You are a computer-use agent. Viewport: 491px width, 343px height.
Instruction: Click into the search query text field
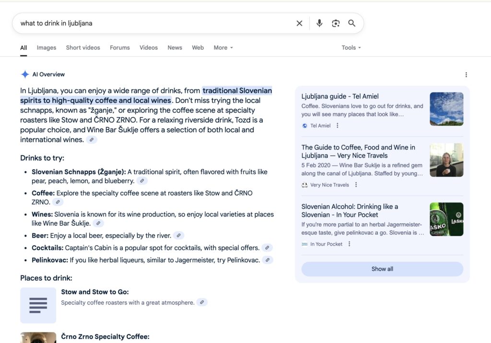[x=153, y=23]
